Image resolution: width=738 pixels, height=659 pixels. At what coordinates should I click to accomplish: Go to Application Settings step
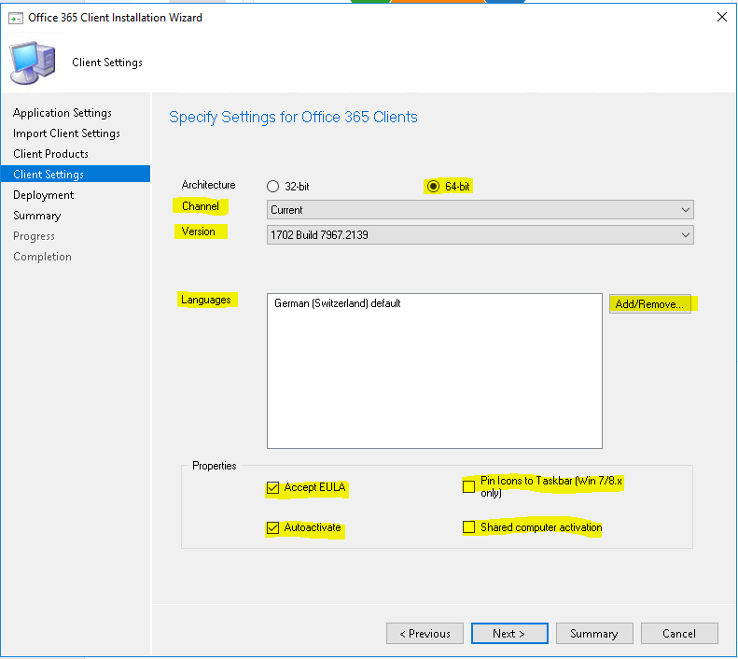click(63, 113)
